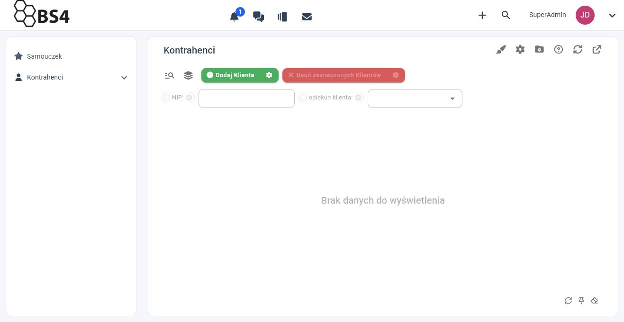The width and height of the screenshot is (624, 322).
Task: Expand the Kontrahenci sidebar chevron
Action: pyautogui.click(x=124, y=78)
